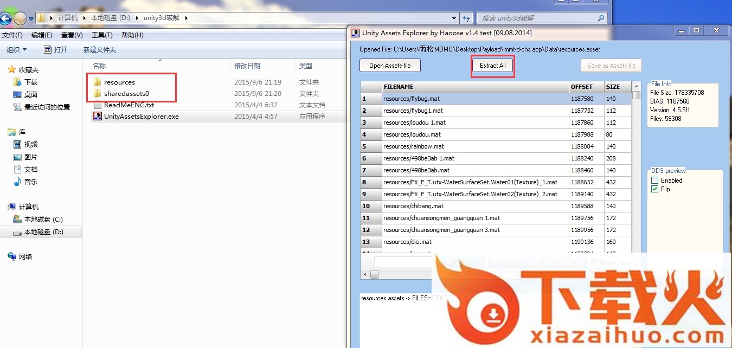
Task: Open the recent locations dropdown arrow
Action: click(31, 19)
